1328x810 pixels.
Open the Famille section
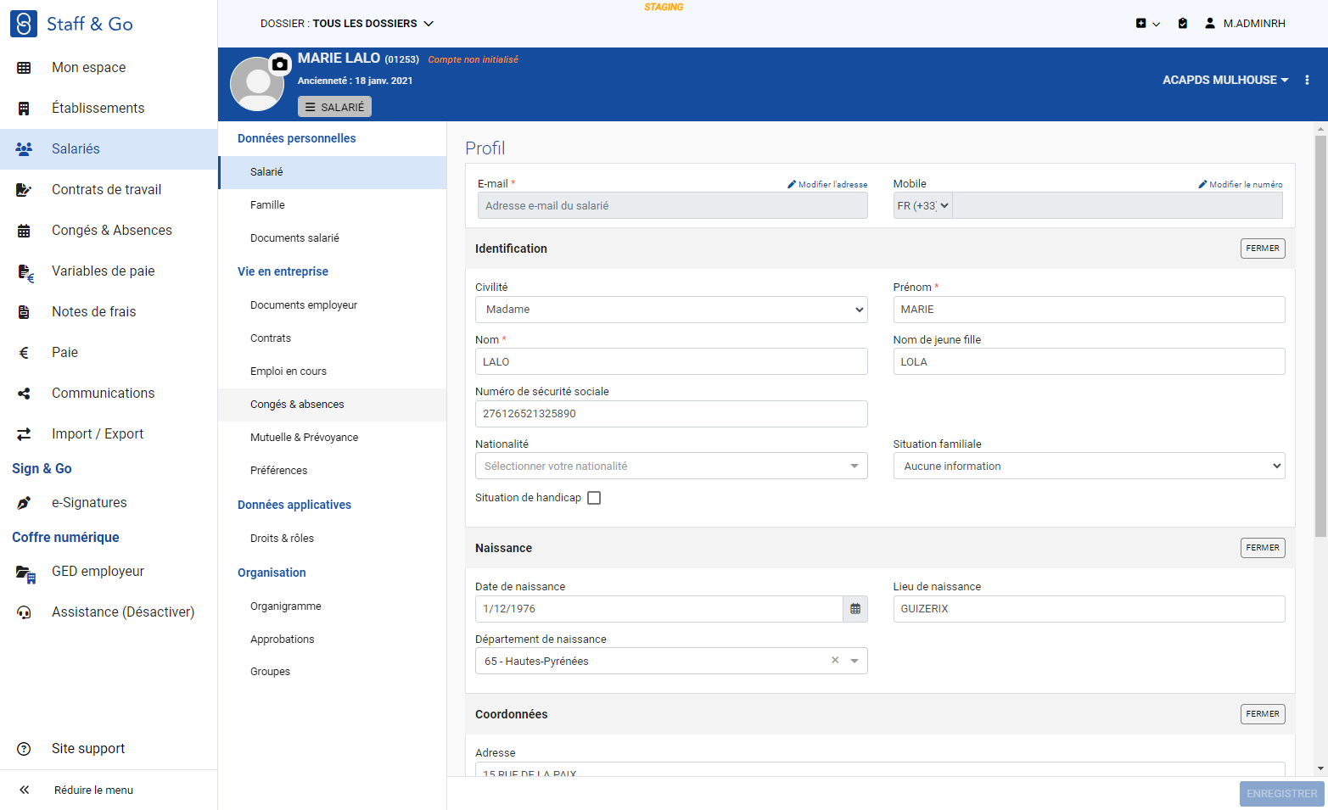pyautogui.click(x=333, y=205)
